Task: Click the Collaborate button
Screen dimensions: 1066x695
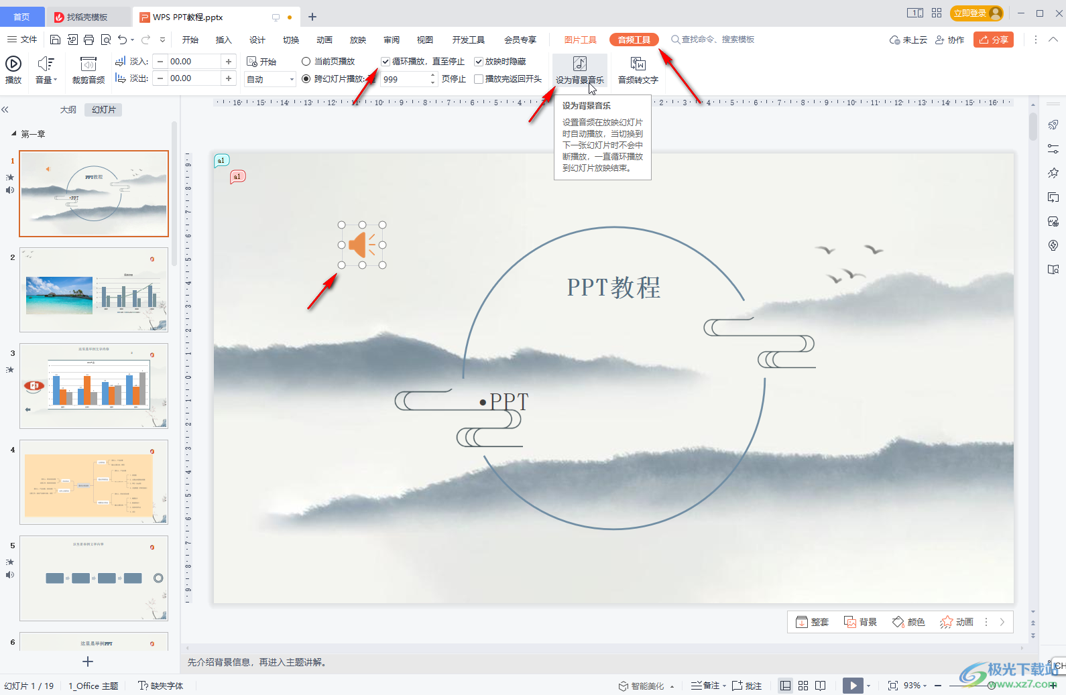Action: click(950, 40)
